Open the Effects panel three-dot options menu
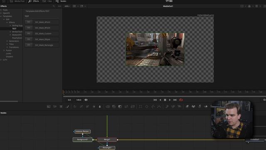266x150 pixels. [x=59, y=6]
